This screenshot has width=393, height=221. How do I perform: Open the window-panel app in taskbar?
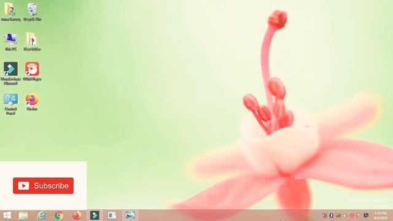(112, 215)
